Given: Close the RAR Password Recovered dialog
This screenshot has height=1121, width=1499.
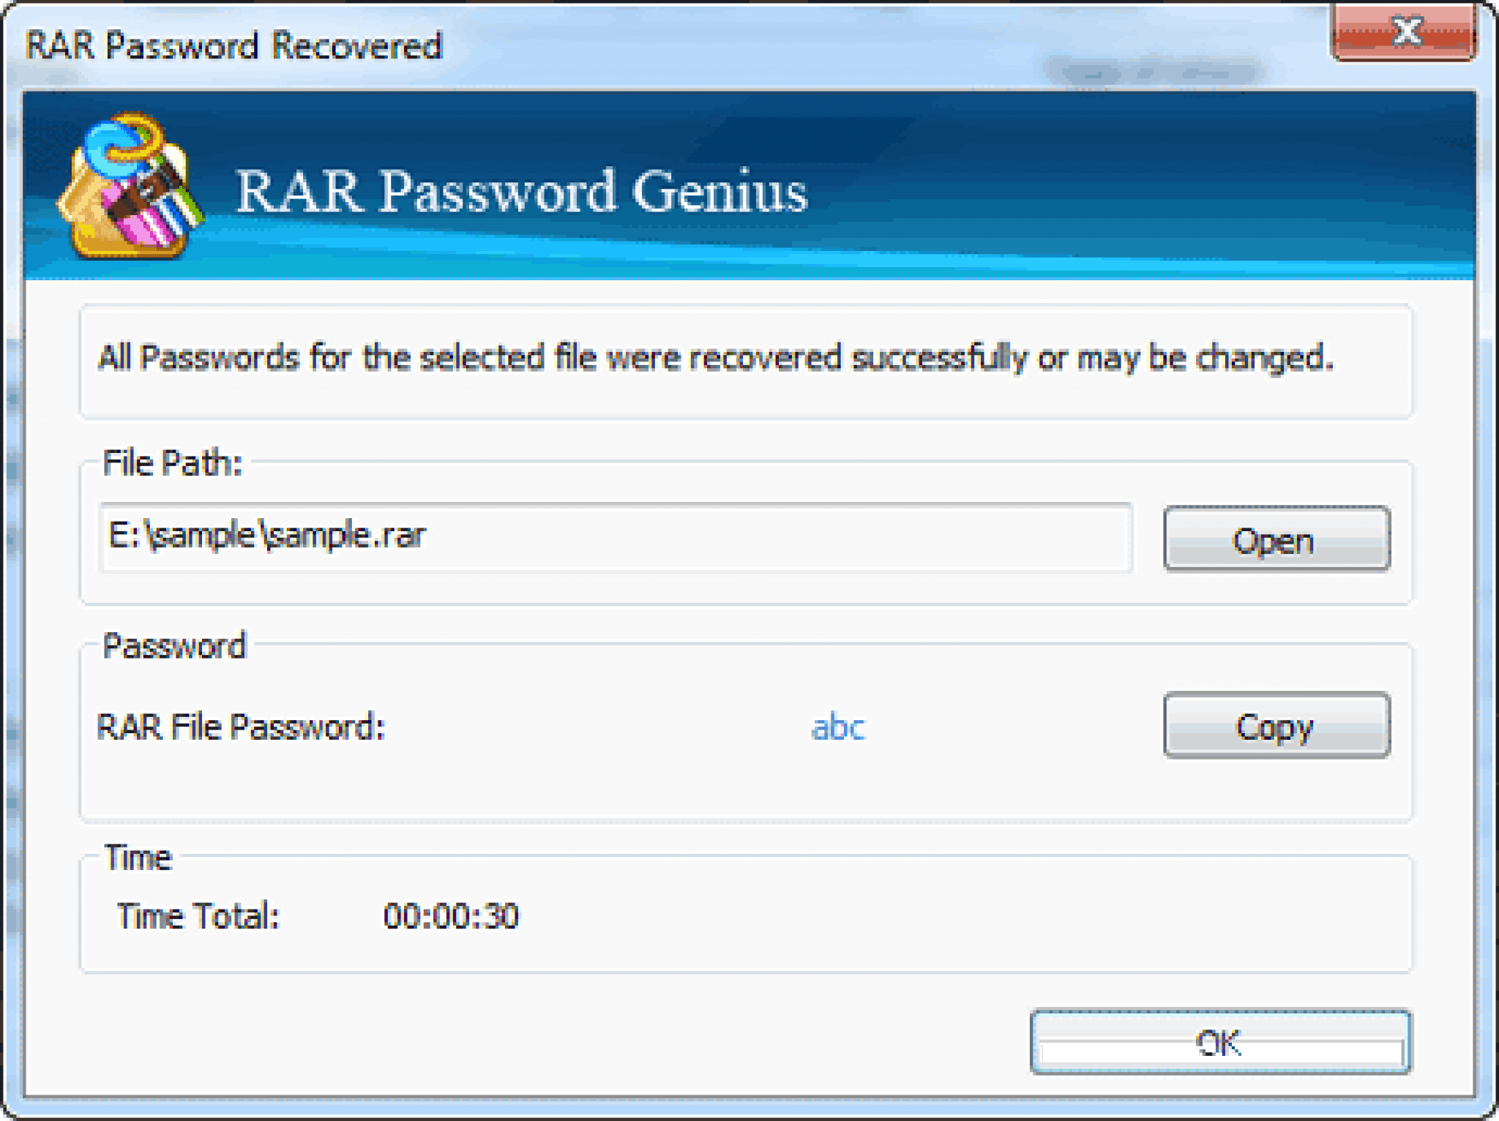Looking at the screenshot, I should point(1404,31).
